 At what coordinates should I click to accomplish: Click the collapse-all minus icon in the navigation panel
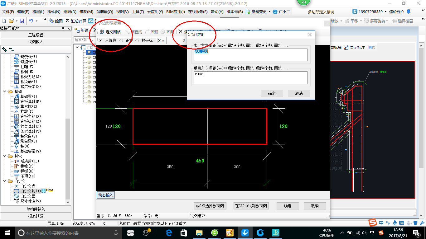pyautogui.click(x=12, y=49)
